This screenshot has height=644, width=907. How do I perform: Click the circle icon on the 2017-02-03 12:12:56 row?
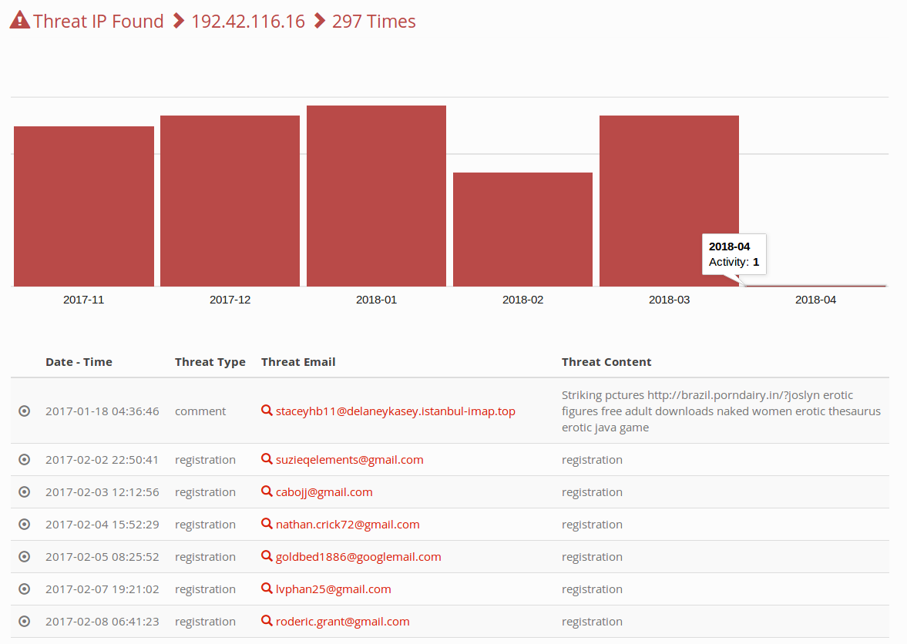(25, 492)
